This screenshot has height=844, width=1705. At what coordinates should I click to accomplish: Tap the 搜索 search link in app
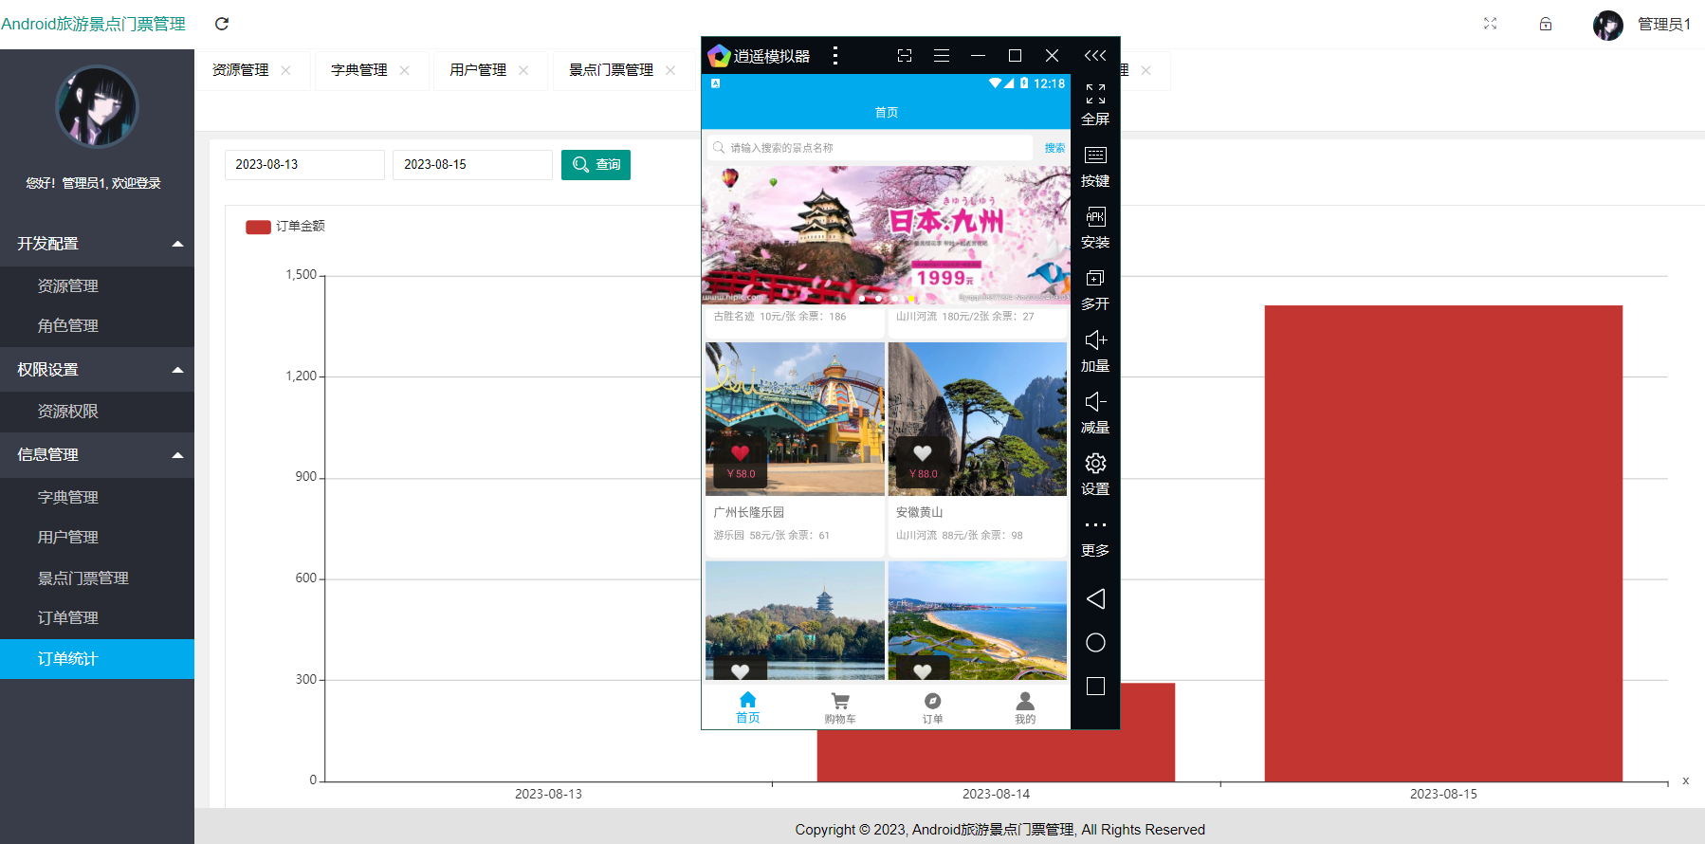coord(1054,148)
